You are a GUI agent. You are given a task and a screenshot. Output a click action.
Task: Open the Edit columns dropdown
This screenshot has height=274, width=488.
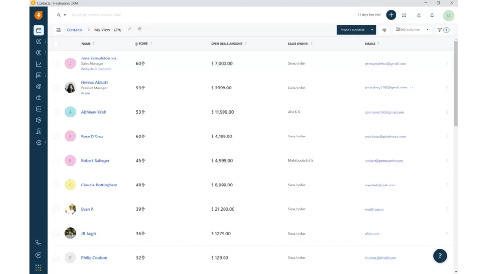click(x=411, y=29)
